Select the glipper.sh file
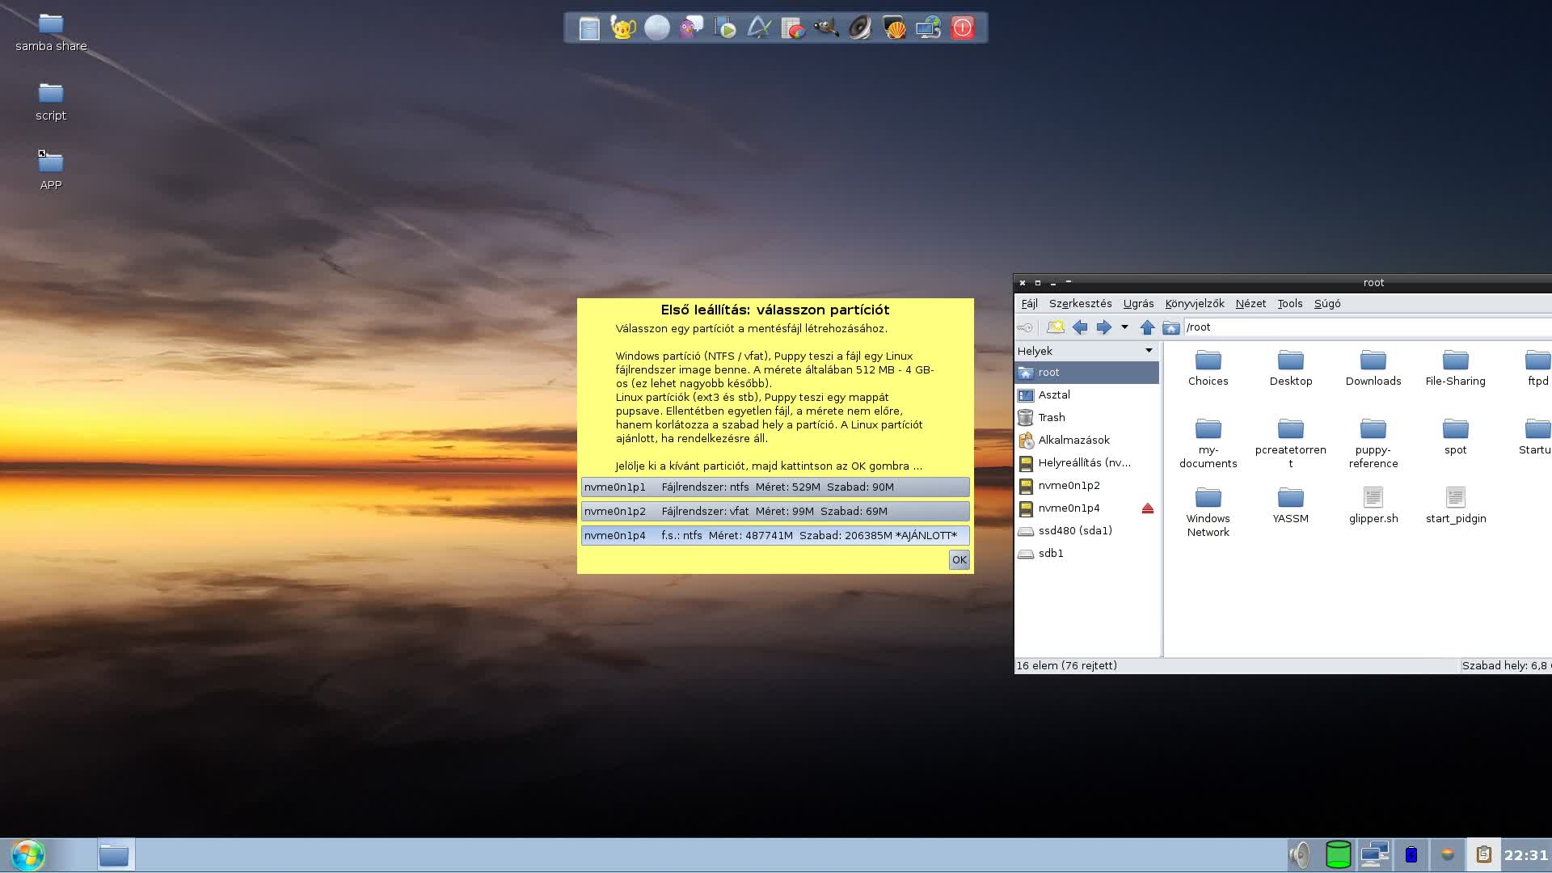This screenshot has height=873, width=1552. [x=1373, y=505]
